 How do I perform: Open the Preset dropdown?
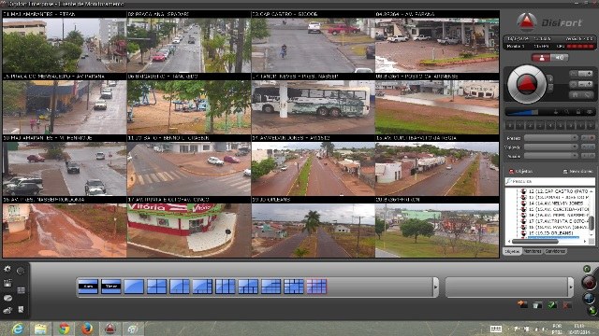551,137
